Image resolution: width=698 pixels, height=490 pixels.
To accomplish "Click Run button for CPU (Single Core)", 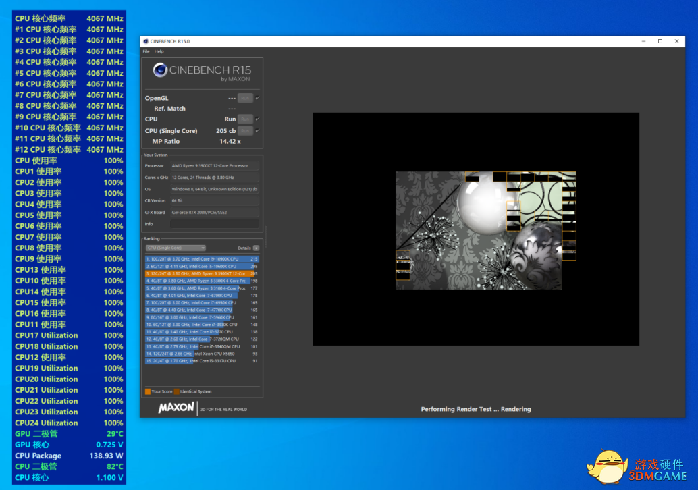I will click(x=245, y=131).
